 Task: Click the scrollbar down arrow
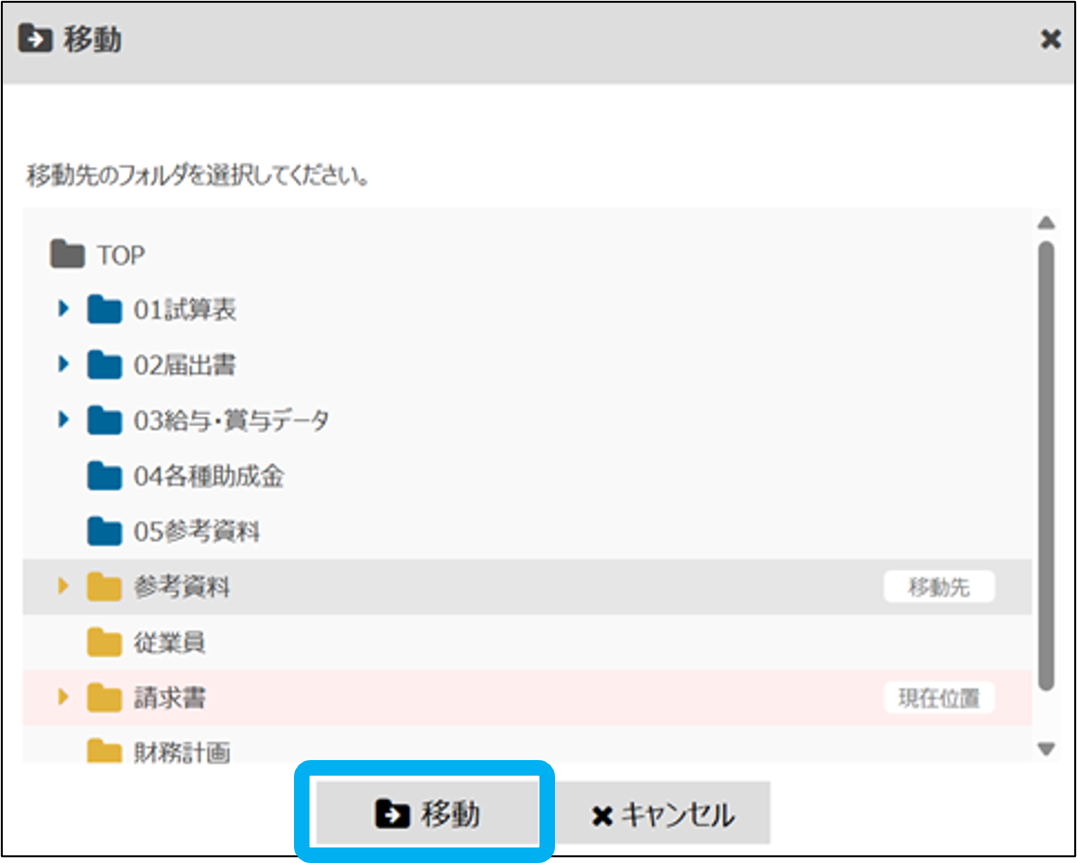click(x=1045, y=748)
